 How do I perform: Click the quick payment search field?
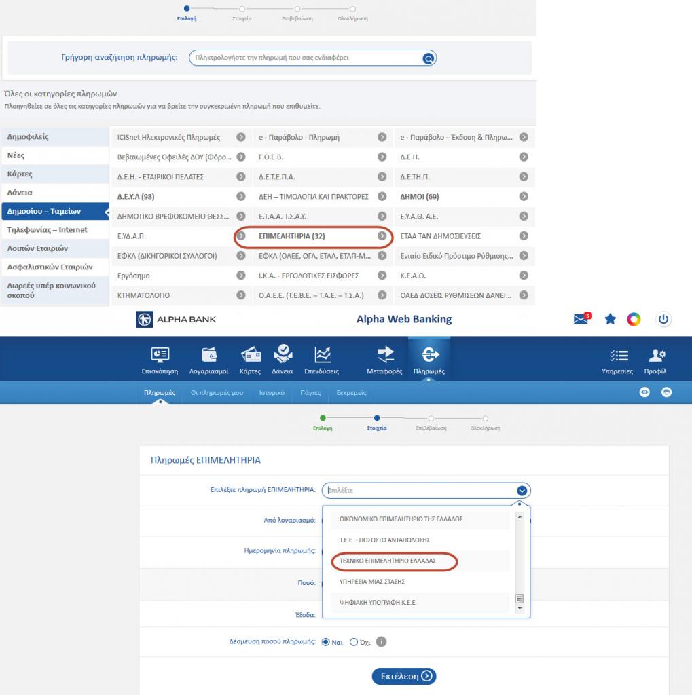tap(313, 58)
